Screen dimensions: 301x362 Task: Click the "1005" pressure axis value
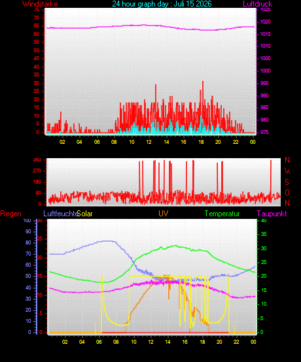(265, 58)
